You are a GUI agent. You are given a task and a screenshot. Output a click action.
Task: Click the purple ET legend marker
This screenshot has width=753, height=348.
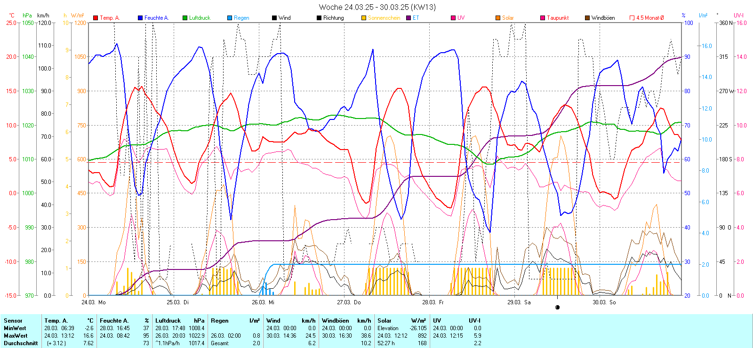409,18
